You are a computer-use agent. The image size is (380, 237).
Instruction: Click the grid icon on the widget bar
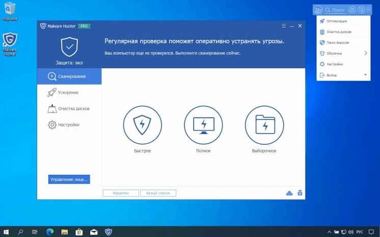click(352, 10)
